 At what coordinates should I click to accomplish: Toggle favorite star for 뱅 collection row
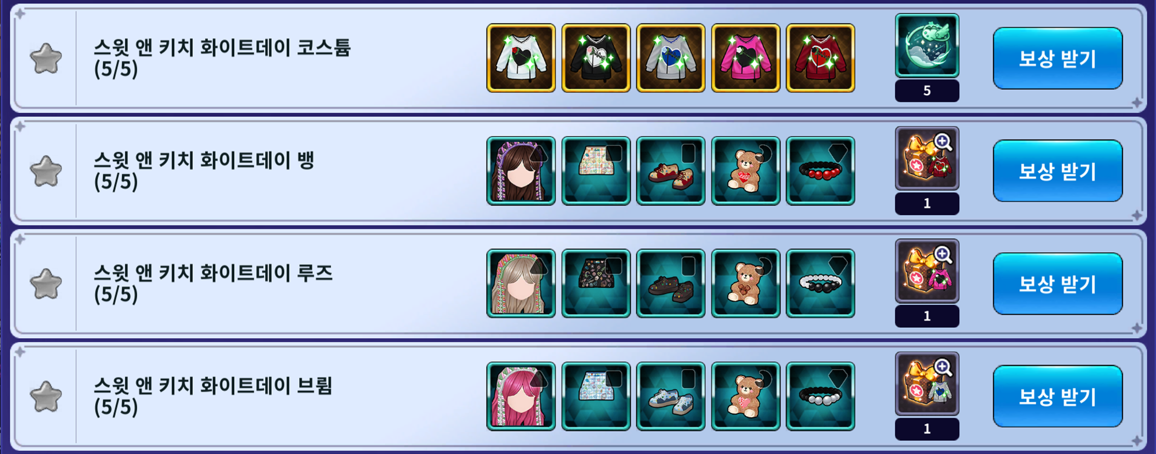point(46,172)
